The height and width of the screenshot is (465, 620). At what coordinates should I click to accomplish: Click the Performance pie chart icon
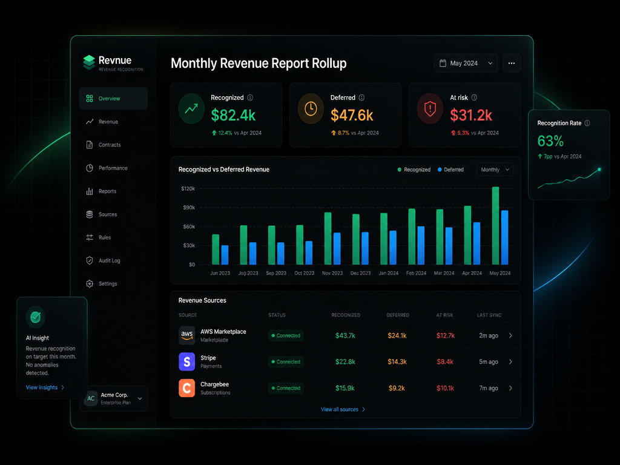(x=90, y=168)
